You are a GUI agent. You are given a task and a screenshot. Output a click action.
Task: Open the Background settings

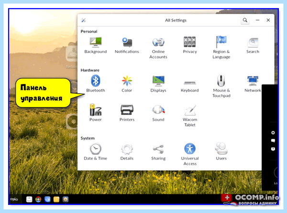96,45
